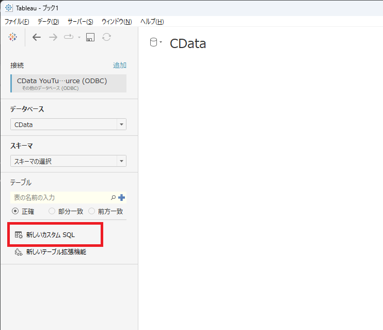Click the blue plus add-table icon
The height and width of the screenshot is (330, 383).
pos(121,197)
